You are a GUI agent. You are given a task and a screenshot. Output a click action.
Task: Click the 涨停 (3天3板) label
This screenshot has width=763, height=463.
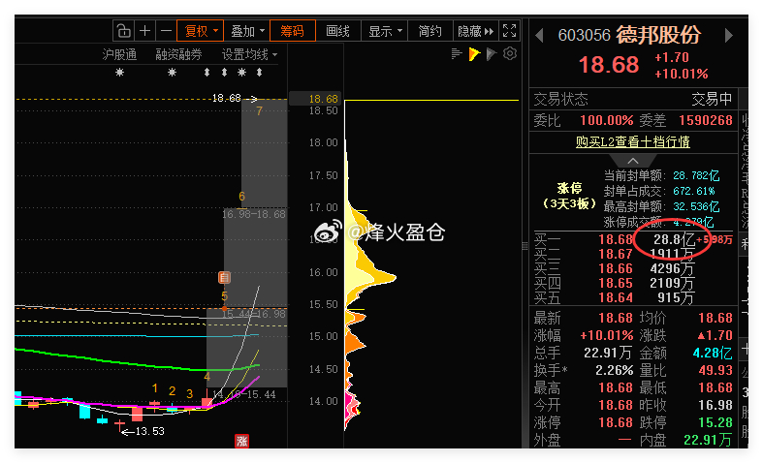pos(569,196)
